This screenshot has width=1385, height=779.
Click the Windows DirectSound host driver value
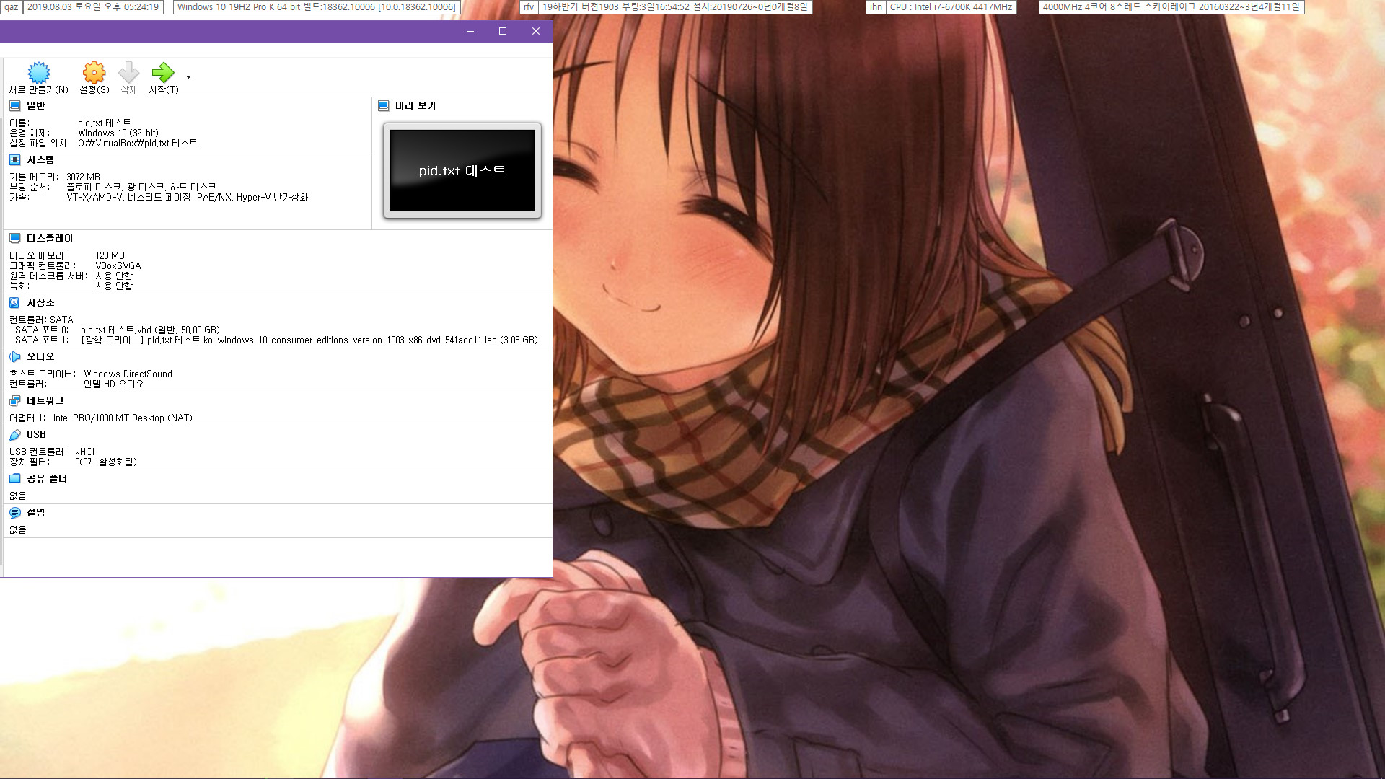[x=128, y=374]
